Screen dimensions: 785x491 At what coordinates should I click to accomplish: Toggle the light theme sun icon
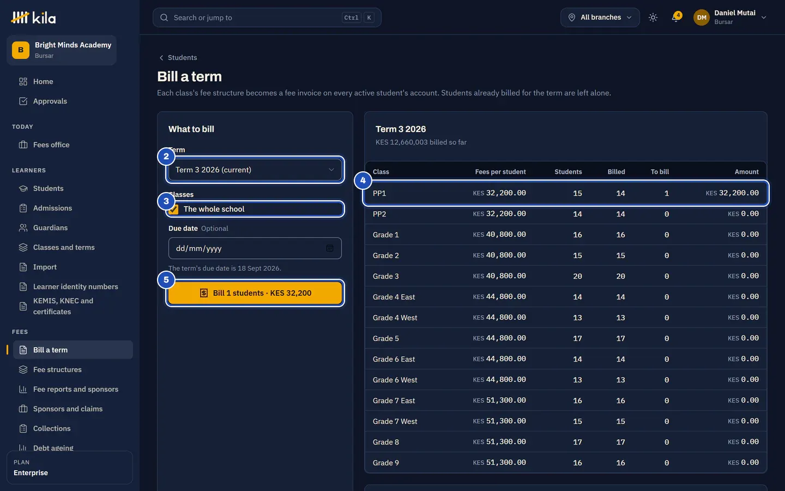click(653, 17)
